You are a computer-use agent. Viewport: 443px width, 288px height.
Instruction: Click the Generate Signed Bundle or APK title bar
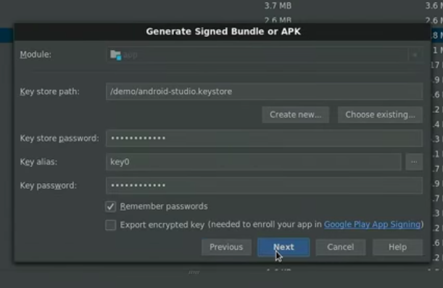[x=223, y=31]
